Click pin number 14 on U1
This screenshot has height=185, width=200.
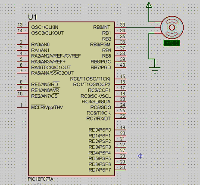20,31
